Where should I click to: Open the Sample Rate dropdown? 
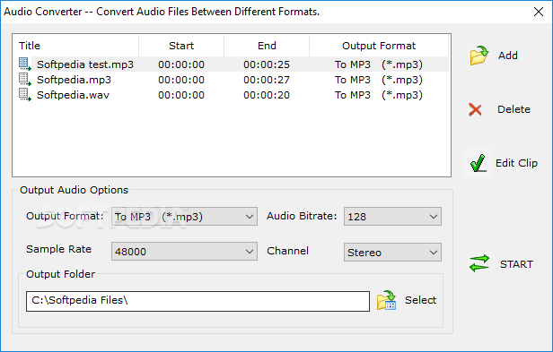[x=184, y=252]
